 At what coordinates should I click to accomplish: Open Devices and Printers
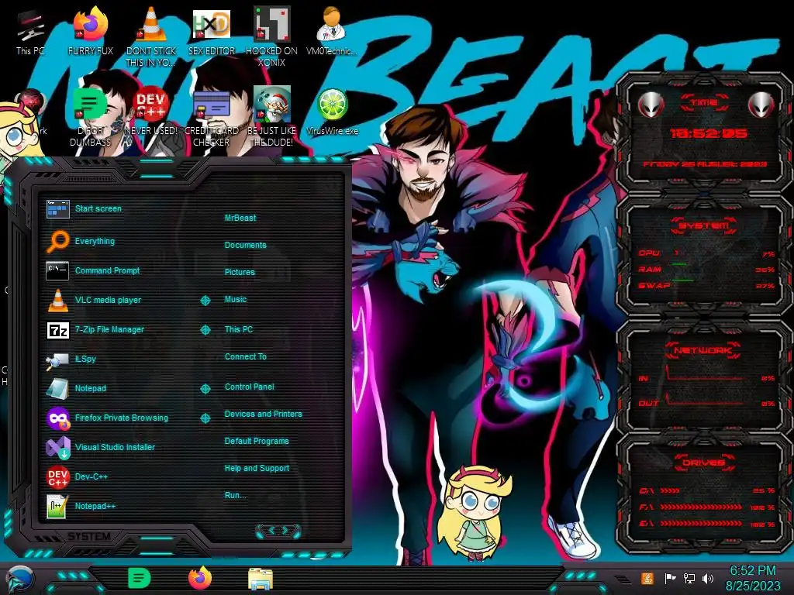coord(263,414)
